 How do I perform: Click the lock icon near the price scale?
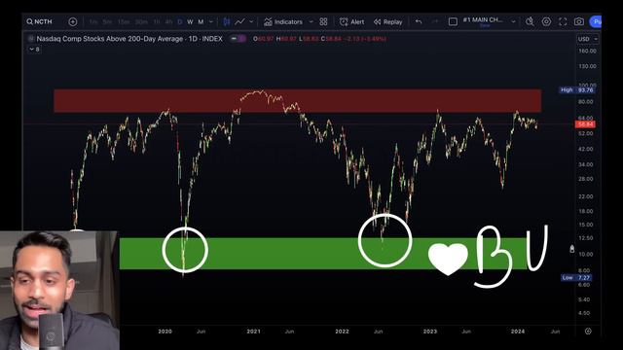coord(571,249)
